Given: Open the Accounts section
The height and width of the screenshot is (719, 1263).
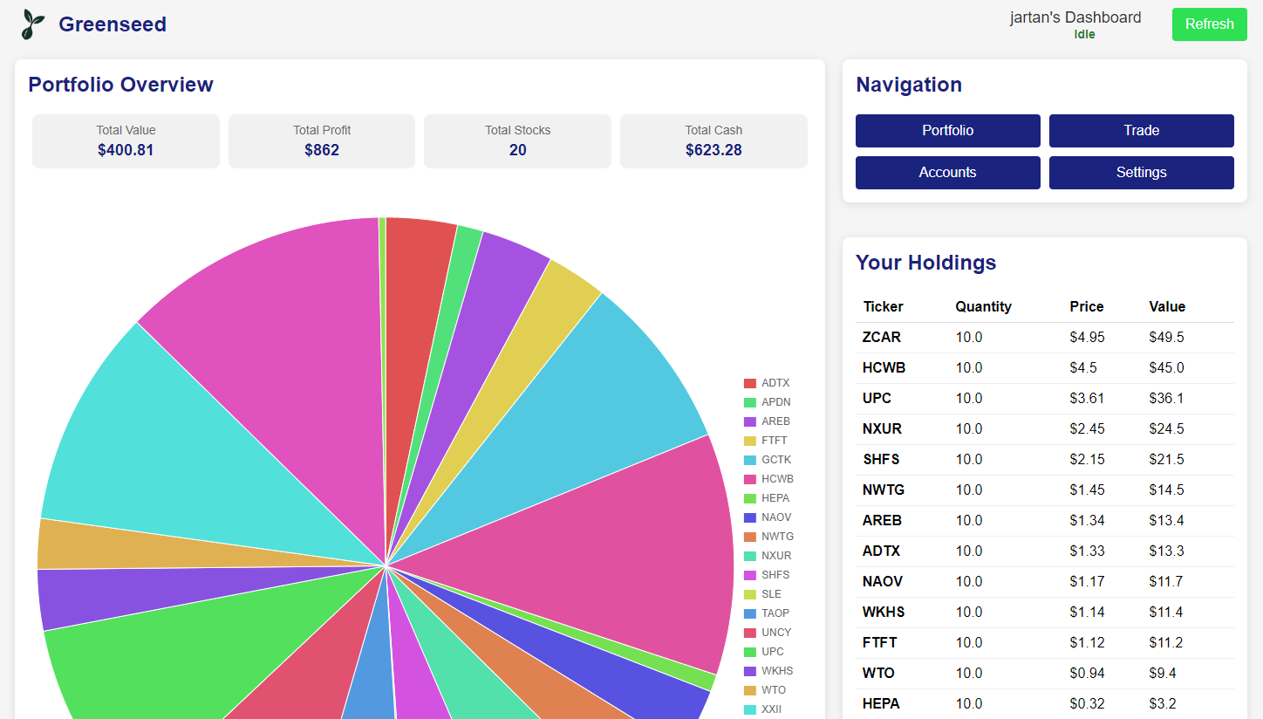Looking at the screenshot, I should point(947,172).
